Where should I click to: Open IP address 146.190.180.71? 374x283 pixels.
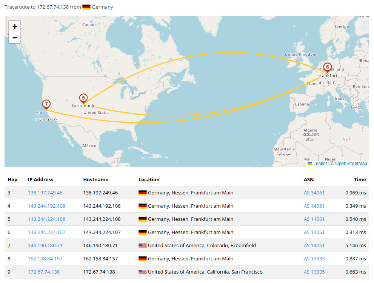point(45,245)
